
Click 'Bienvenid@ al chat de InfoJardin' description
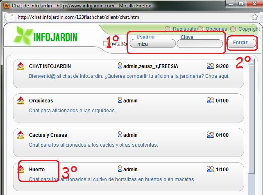pyautogui.click(x=129, y=76)
